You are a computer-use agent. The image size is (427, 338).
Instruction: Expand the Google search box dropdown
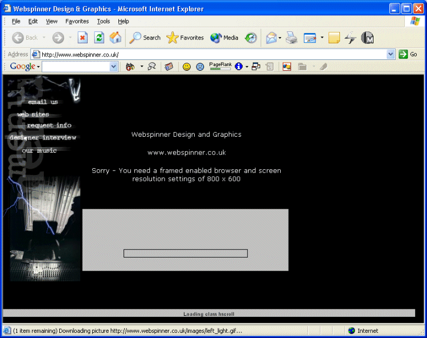coord(113,67)
